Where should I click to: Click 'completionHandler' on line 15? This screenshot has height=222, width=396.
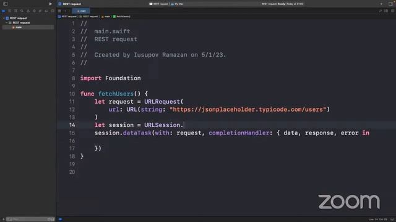pos(239,133)
